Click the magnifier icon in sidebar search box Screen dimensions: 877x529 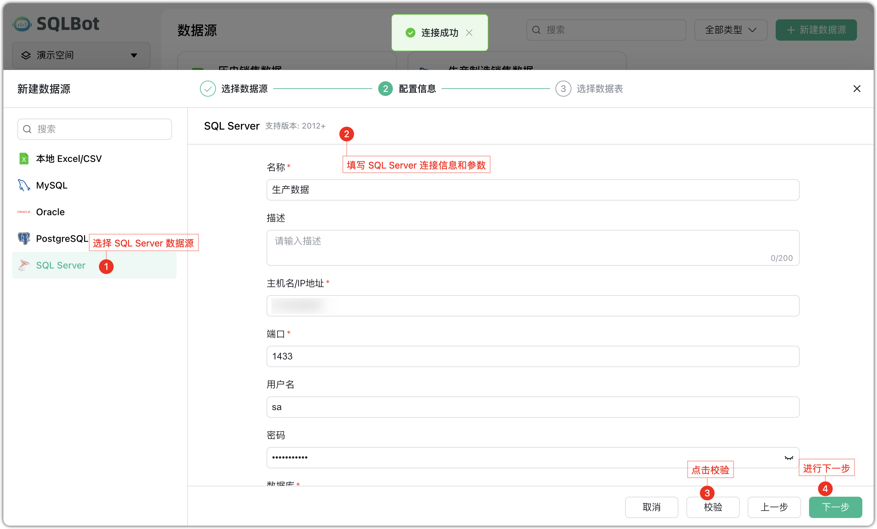(27, 129)
